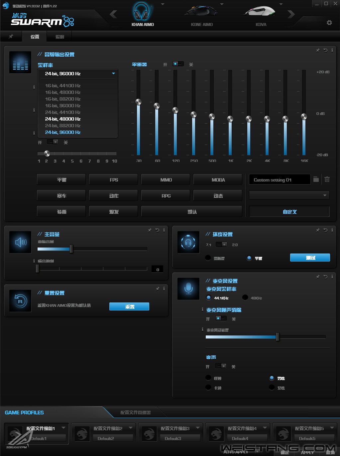Expand profile group 1 dropdown arrow
This screenshot has height=456, width=340.
click(x=63, y=427)
